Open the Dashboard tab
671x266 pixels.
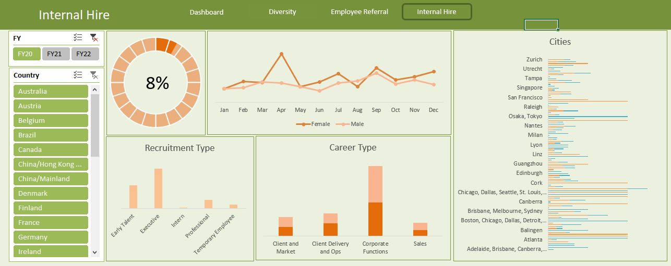207,12
